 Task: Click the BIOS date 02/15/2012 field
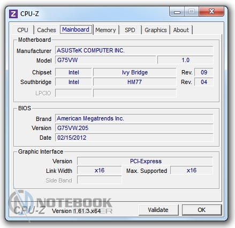tap(134, 138)
